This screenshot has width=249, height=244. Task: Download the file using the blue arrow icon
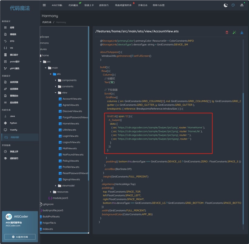pos(242,32)
